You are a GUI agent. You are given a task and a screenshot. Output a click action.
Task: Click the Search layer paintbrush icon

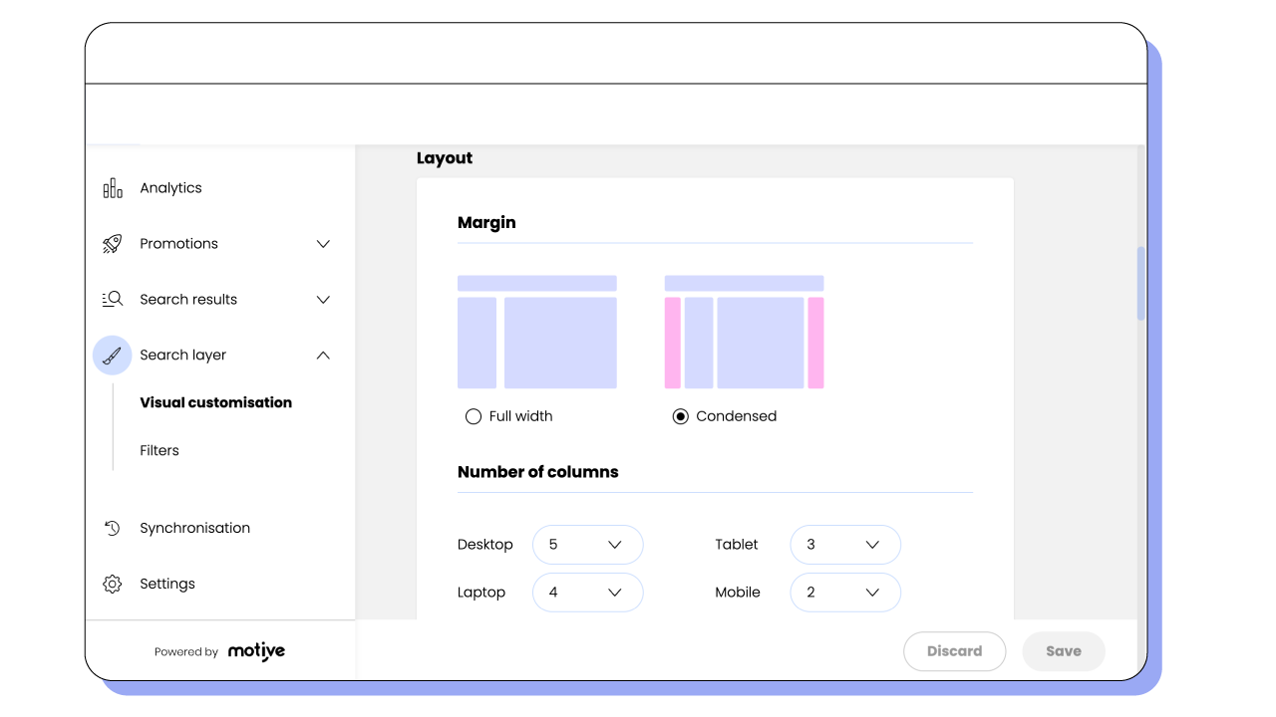113,356
